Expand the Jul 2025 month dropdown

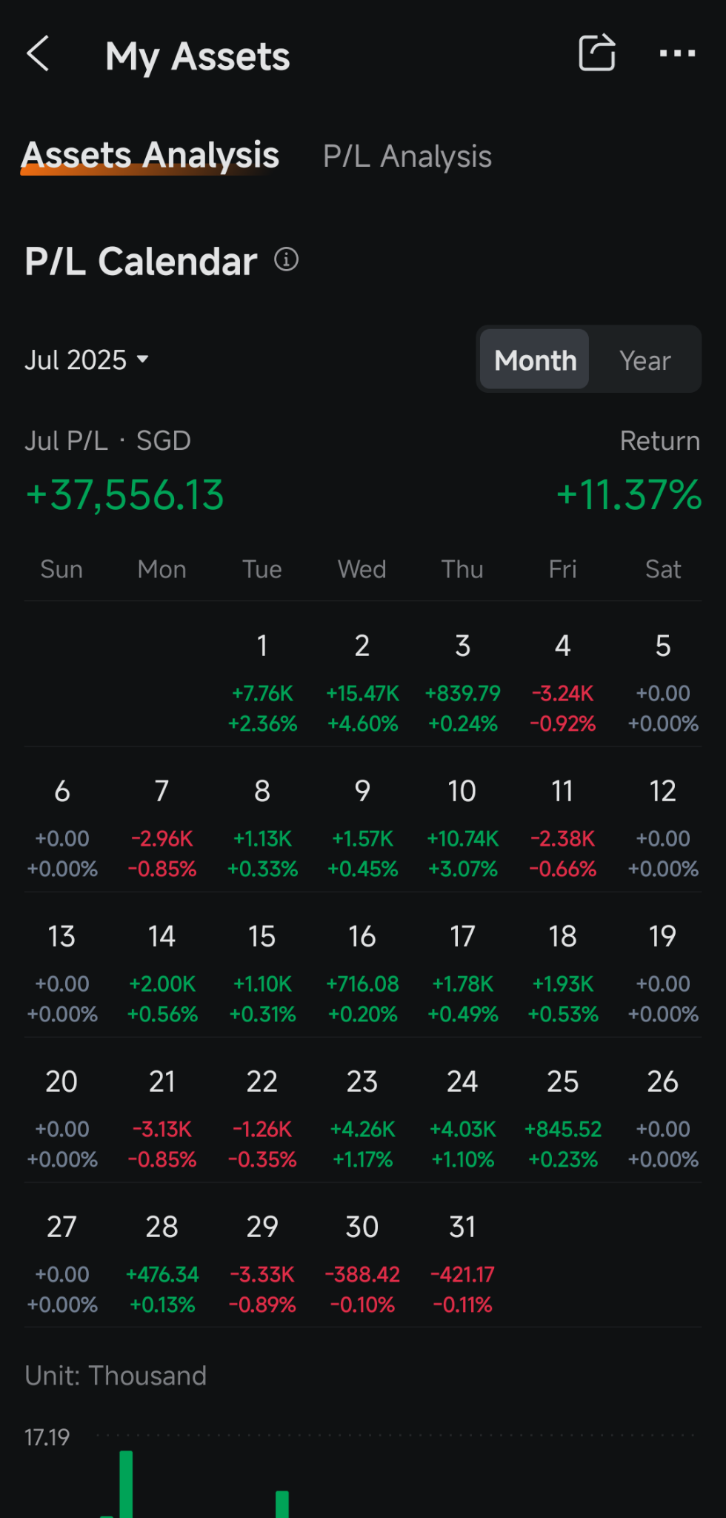(87, 360)
